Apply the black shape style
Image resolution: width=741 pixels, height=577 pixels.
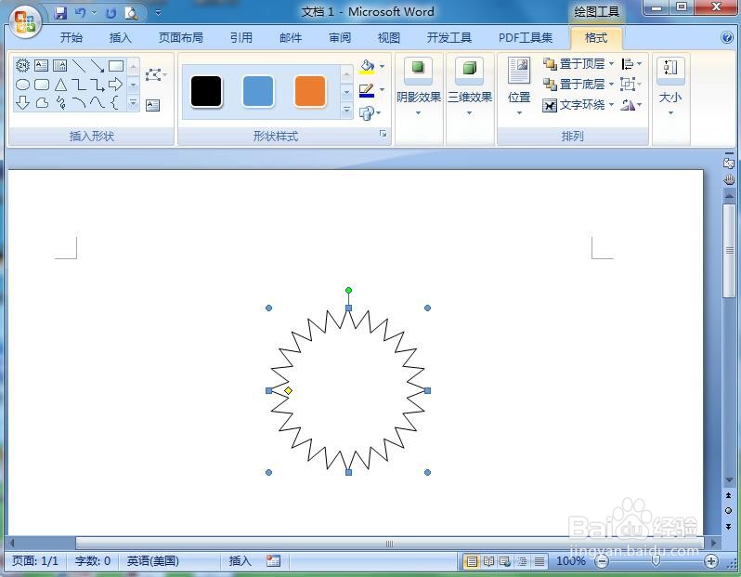[x=206, y=91]
